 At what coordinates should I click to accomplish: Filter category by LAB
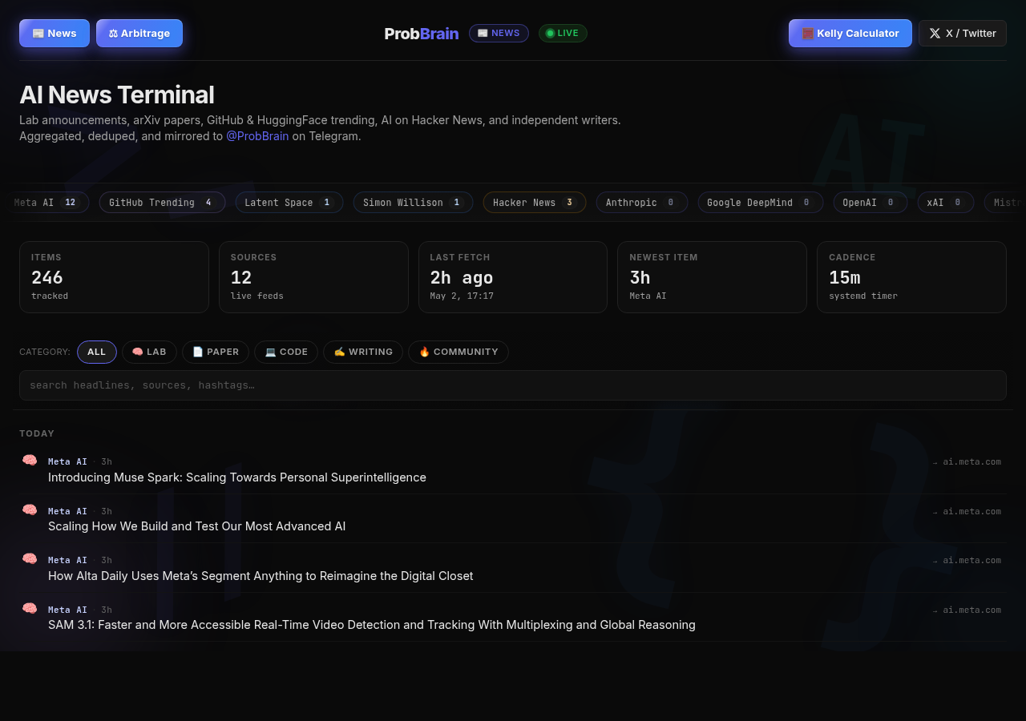pyautogui.click(x=149, y=352)
